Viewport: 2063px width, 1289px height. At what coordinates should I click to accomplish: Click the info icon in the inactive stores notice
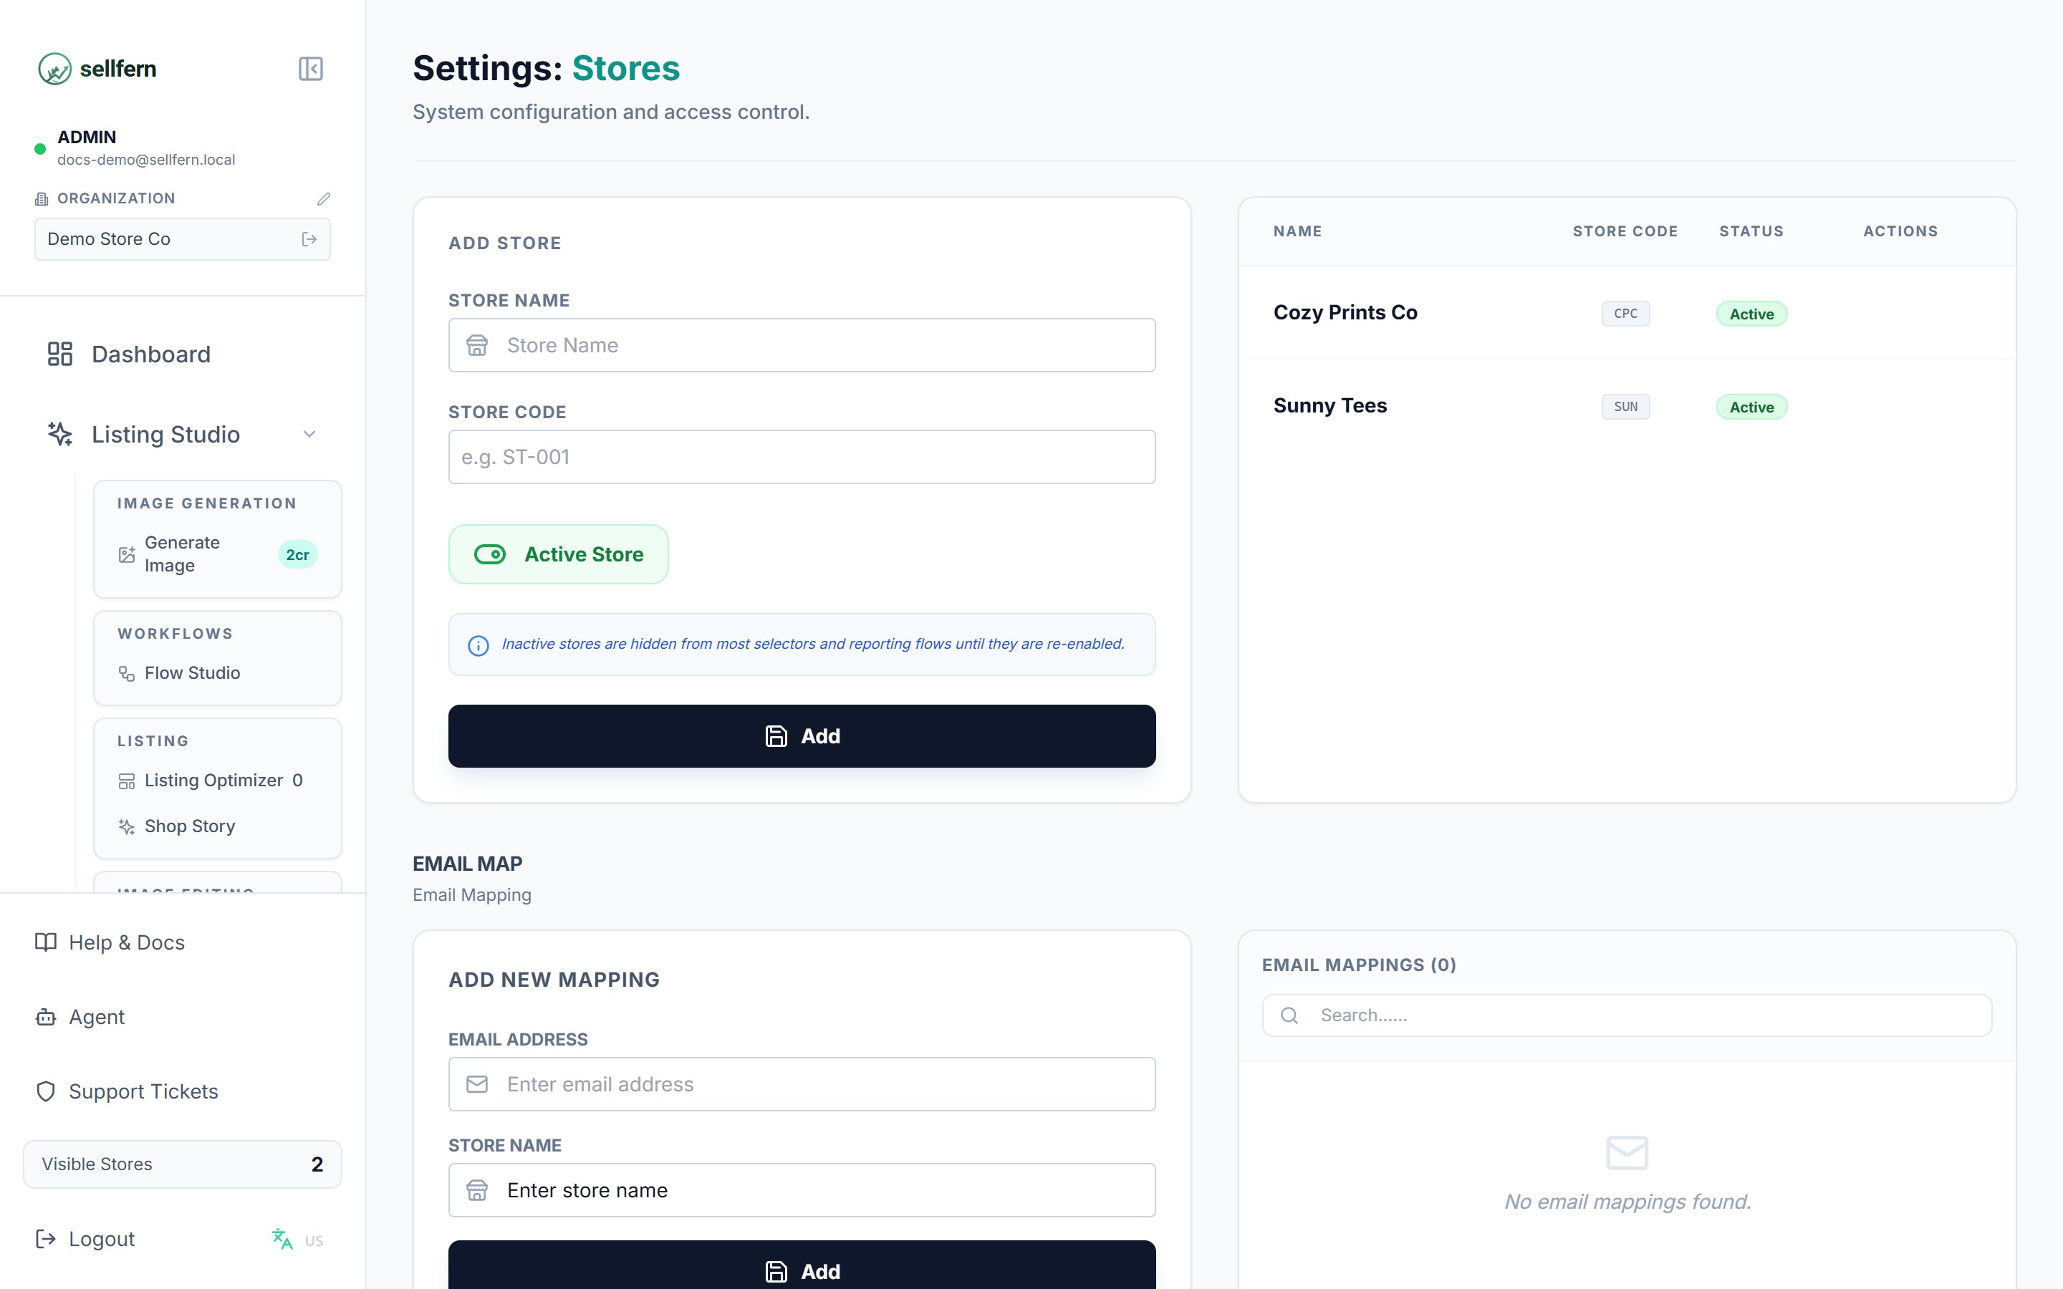[x=479, y=645]
